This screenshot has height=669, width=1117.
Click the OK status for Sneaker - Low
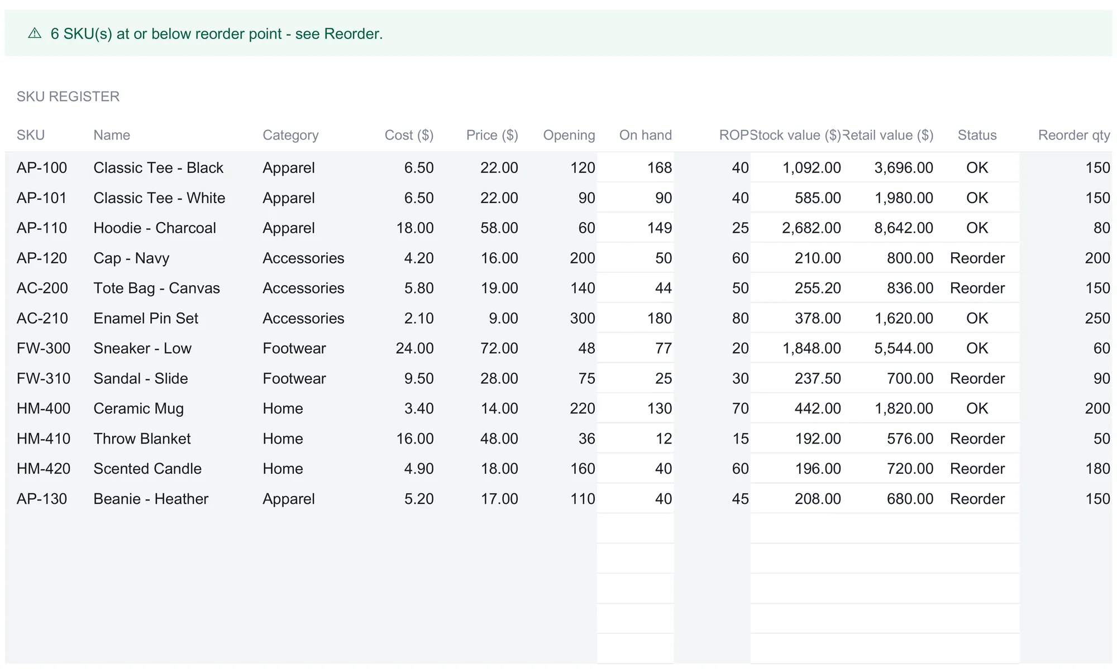tap(977, 348)
